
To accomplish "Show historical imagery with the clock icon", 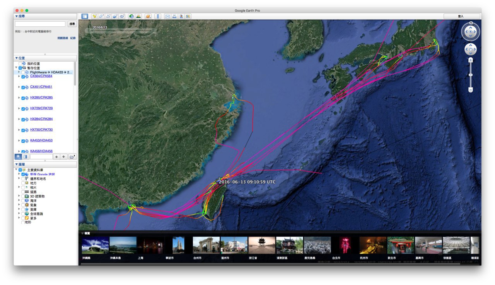I will pyautogui.click(x=131, y=16).
